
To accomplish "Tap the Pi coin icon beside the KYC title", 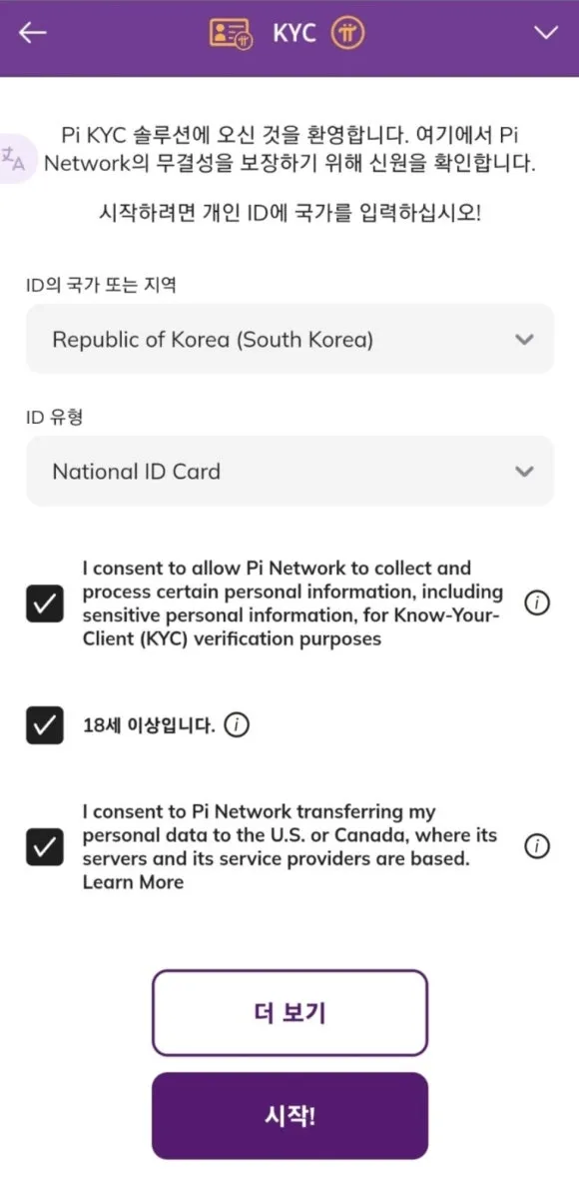I will (347, 31).
